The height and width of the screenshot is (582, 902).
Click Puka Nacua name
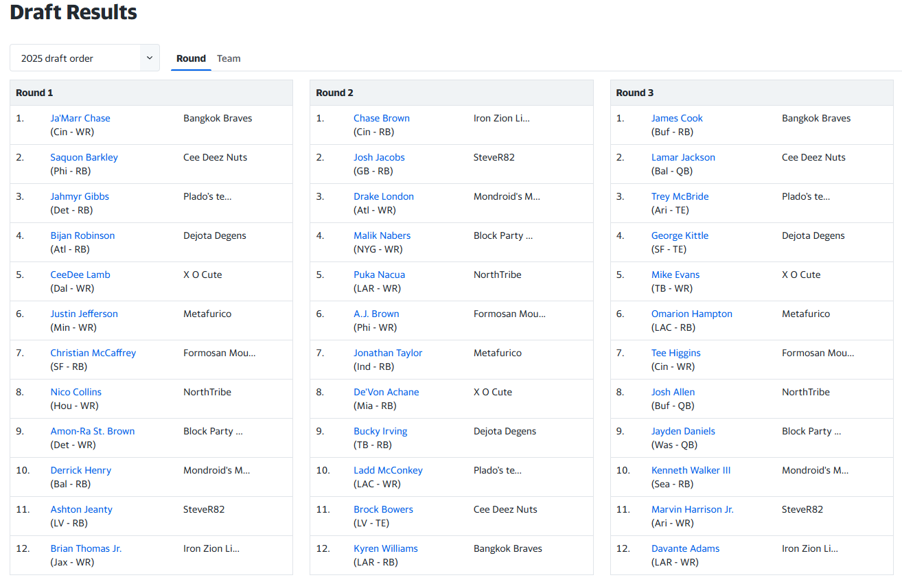379,275
